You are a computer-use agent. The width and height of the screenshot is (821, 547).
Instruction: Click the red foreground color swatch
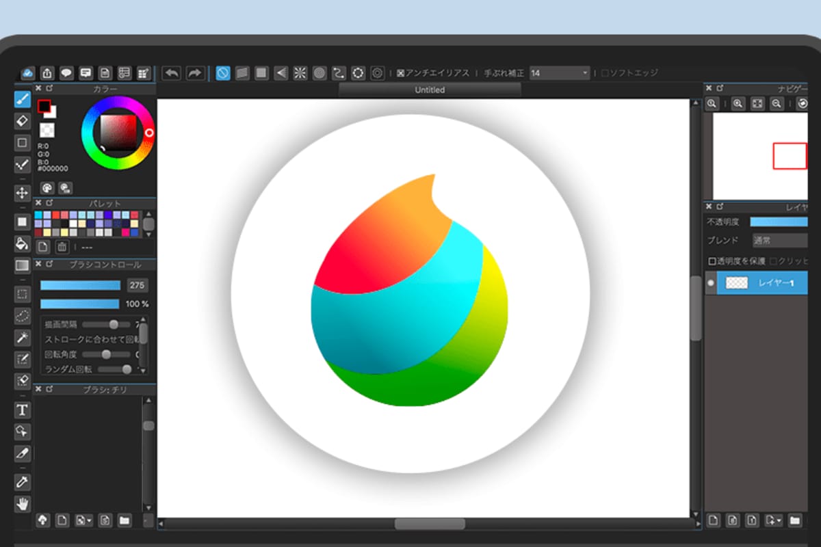click(44, 107)
